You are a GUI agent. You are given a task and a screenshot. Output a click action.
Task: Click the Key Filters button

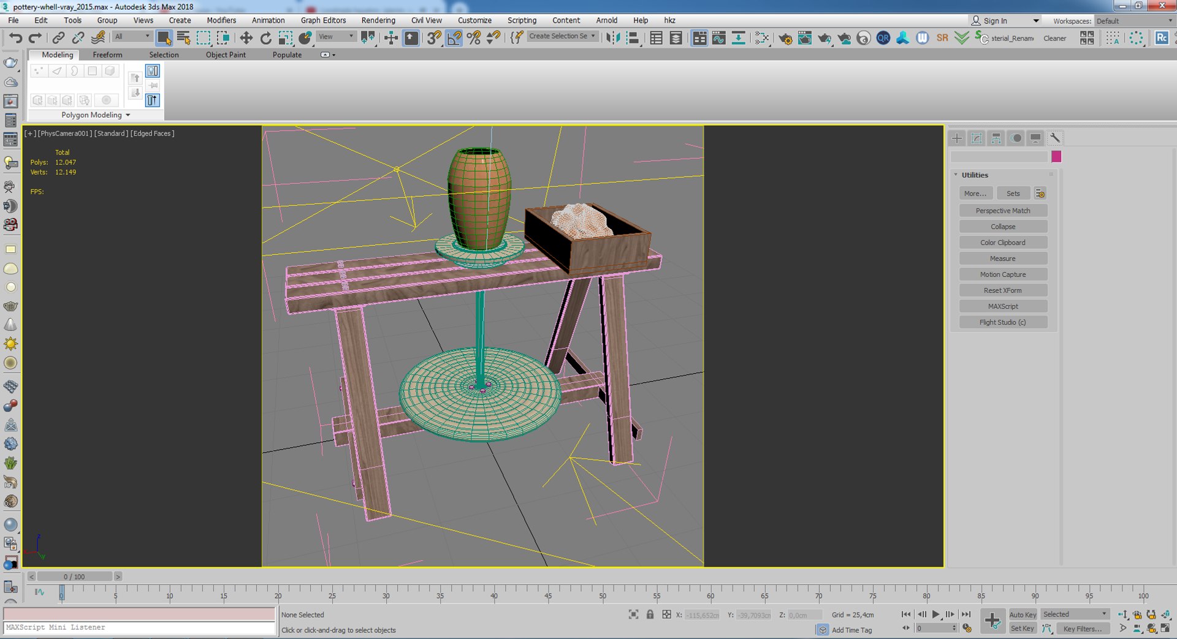pos(1082,629)
